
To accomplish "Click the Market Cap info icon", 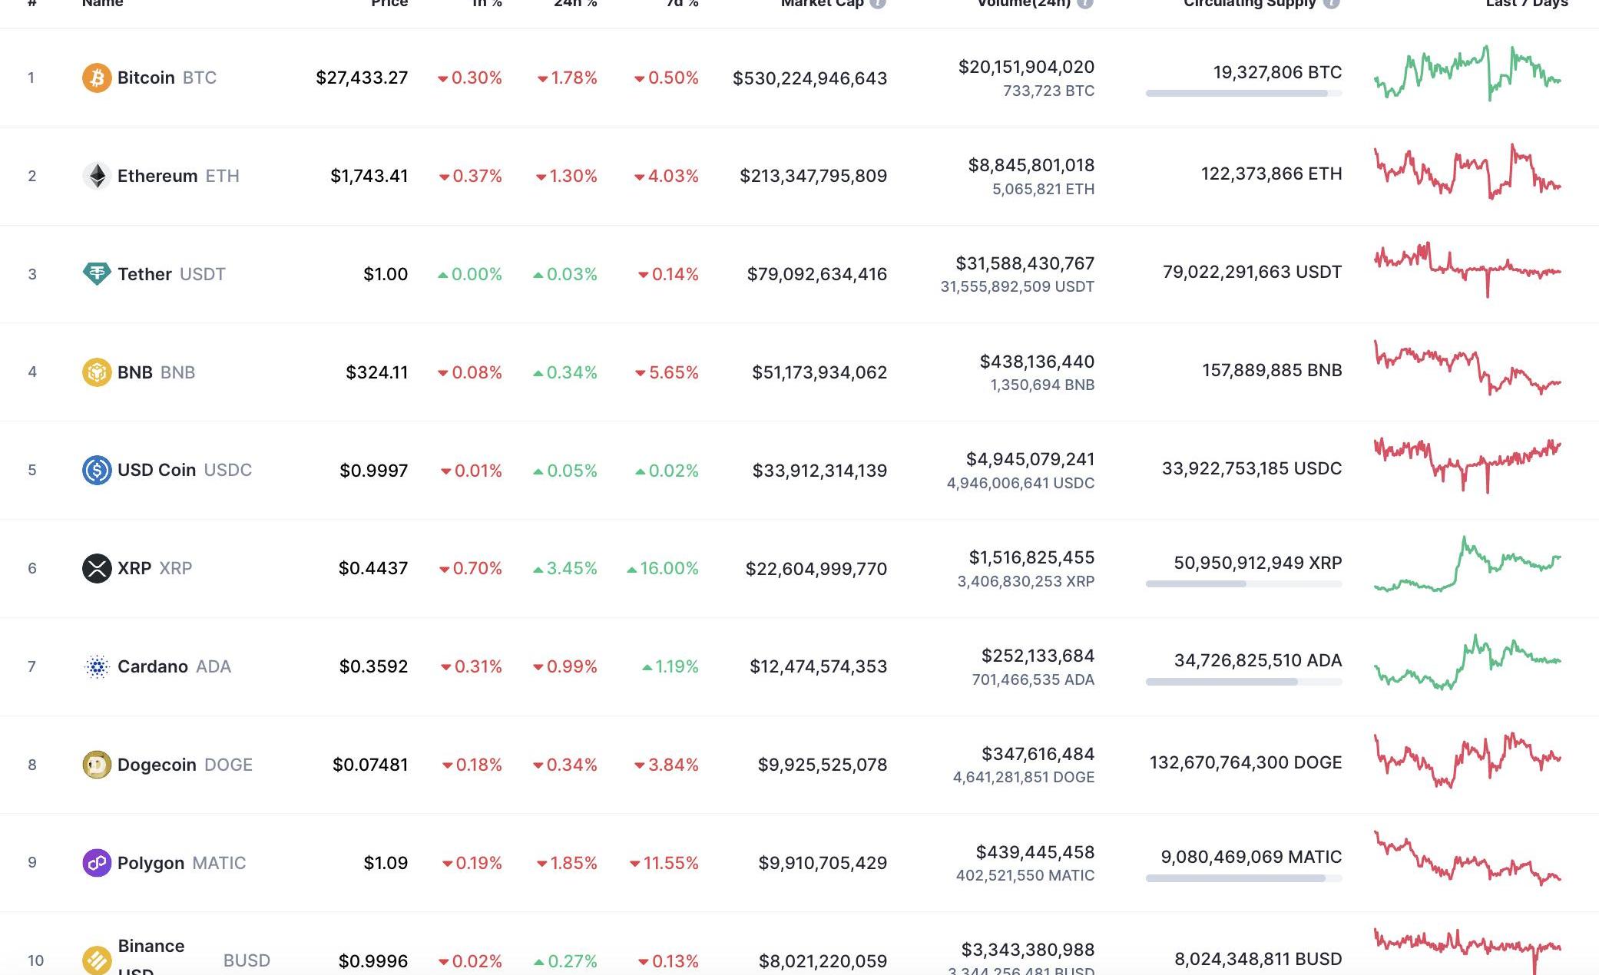I will [878, 3].
